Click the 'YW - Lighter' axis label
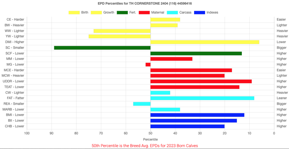 point(15,36)
